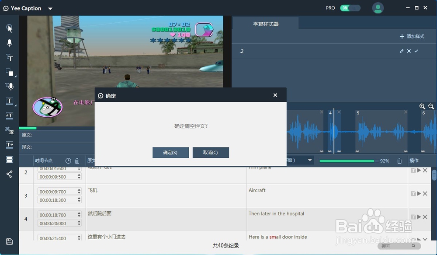Switch to the 字幕样式器 tab
The image size is (437, 255).
coord(266,24)
